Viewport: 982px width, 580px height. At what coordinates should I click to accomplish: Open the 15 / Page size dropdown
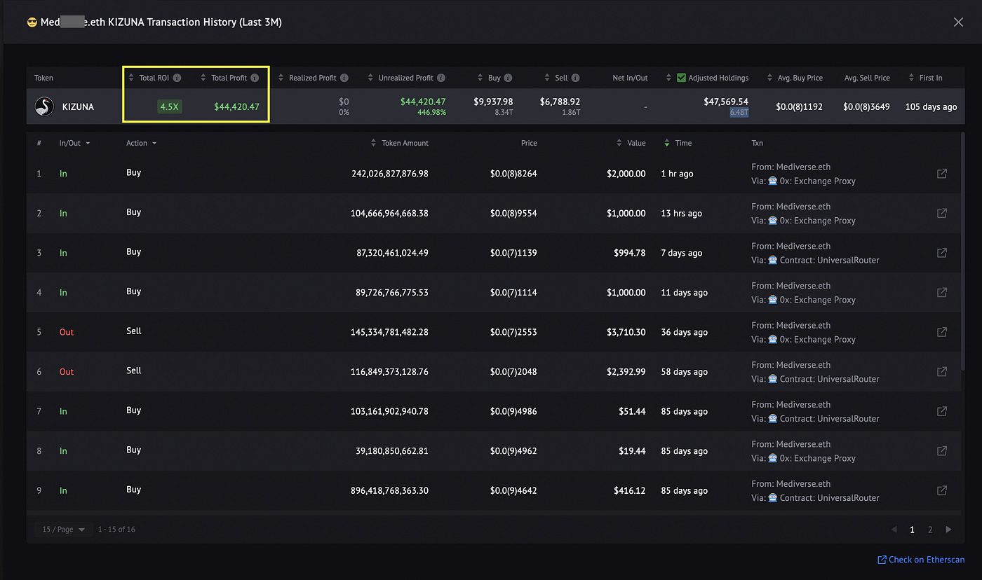coord(63,530)
